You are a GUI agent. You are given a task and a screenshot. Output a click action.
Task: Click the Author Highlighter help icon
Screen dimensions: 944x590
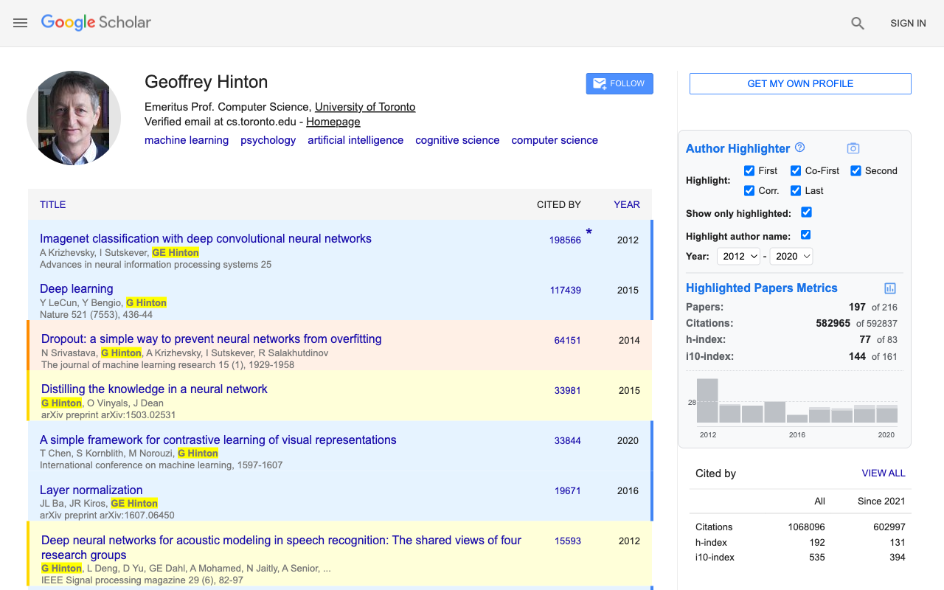point(799,147)
